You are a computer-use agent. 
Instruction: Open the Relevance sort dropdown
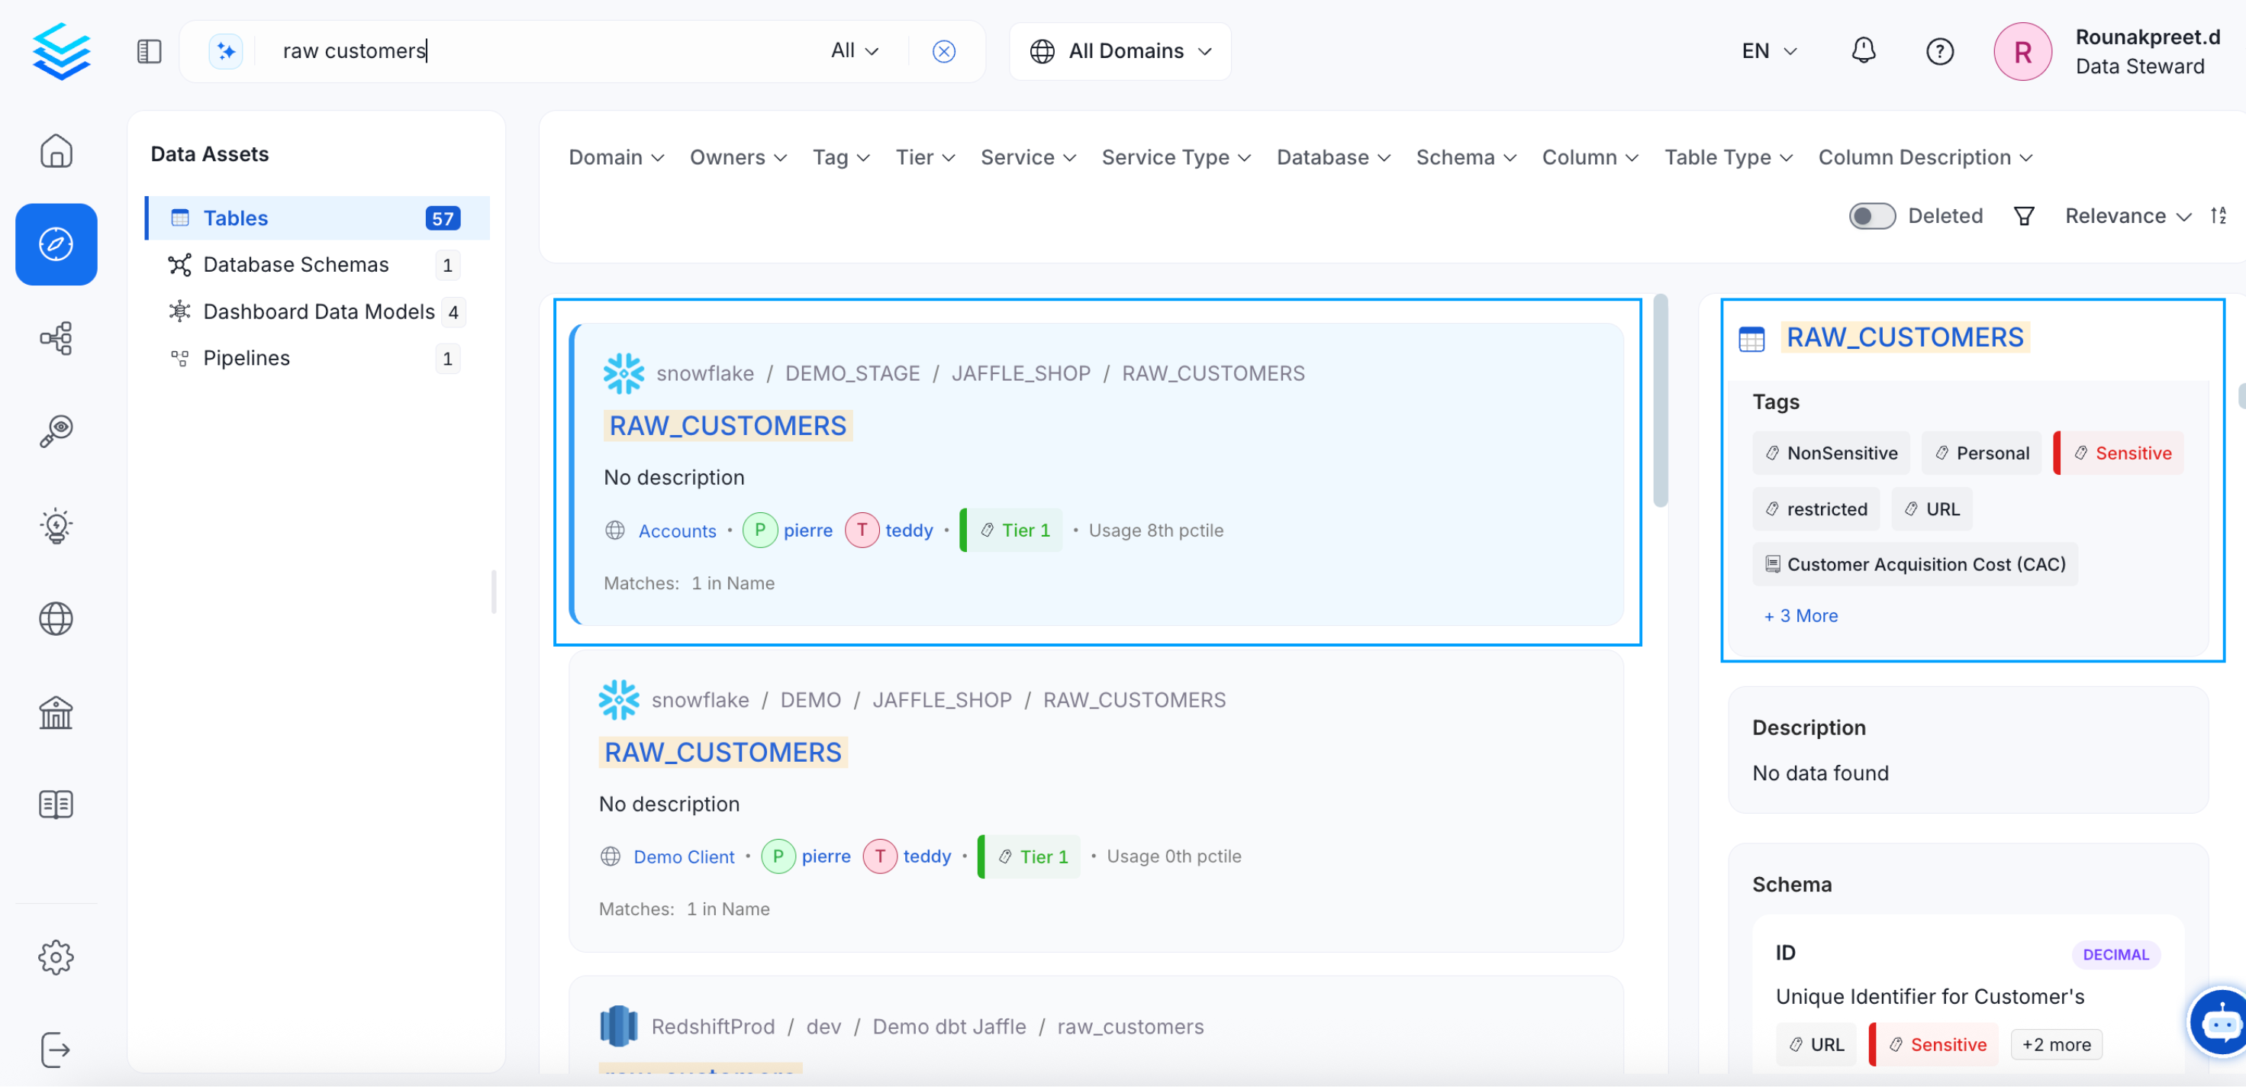pyautogui.click(x=2126, y=215)
